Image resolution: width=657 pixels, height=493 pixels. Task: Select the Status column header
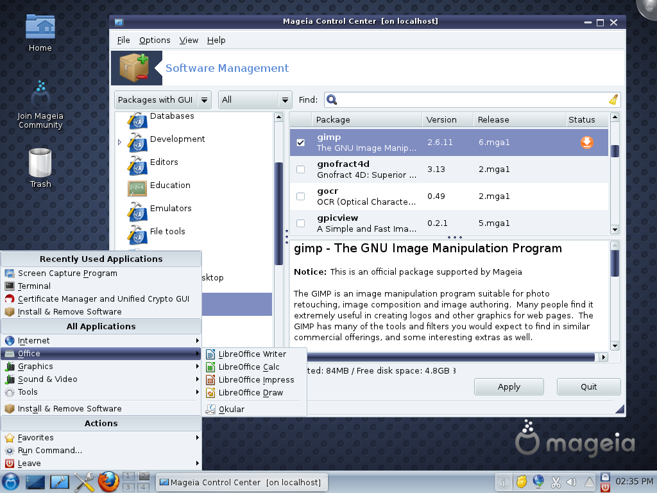coord(586,120)
